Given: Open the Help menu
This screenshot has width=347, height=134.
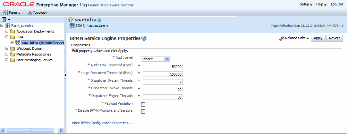Looking at the screenshot, I should tap(321, 4).
